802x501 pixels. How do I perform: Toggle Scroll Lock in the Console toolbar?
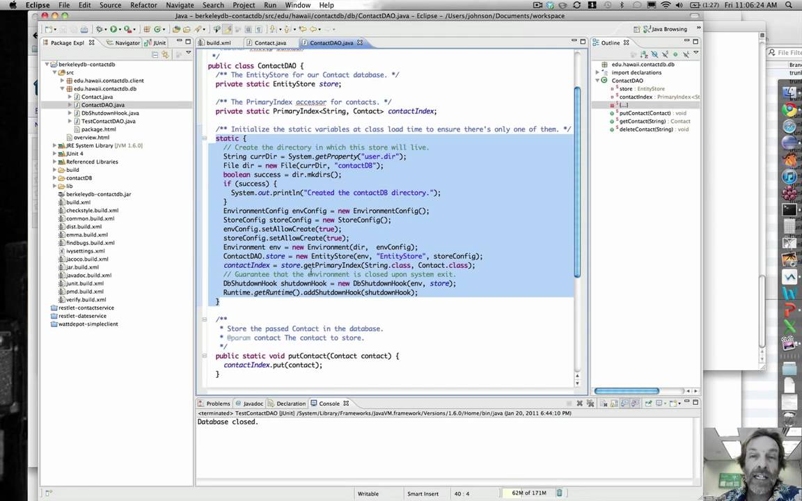click(x=614, y=404)
